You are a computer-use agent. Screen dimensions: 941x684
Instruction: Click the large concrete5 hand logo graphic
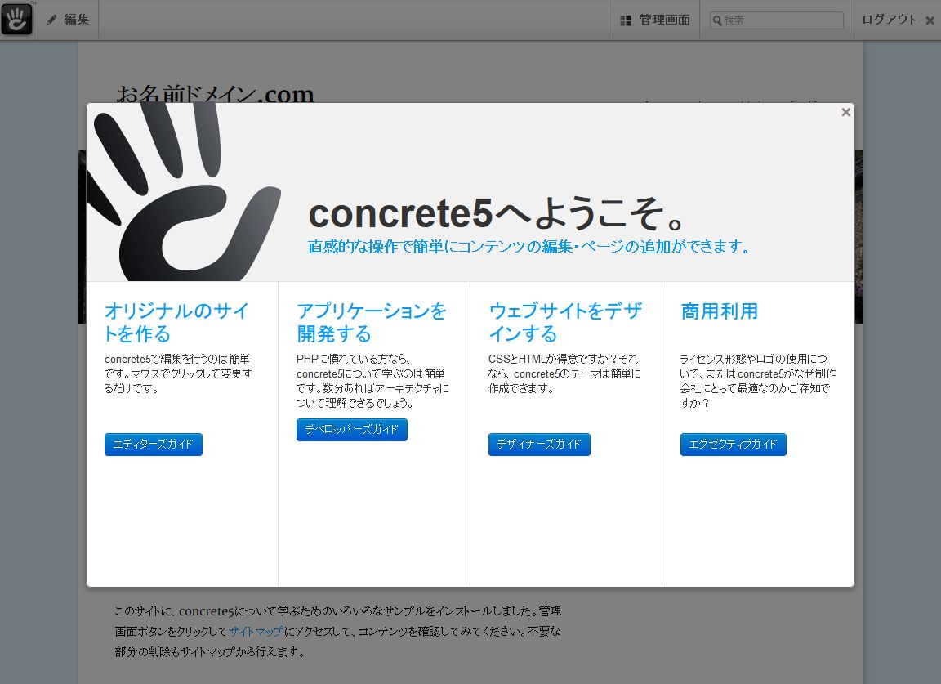point(183,192)
